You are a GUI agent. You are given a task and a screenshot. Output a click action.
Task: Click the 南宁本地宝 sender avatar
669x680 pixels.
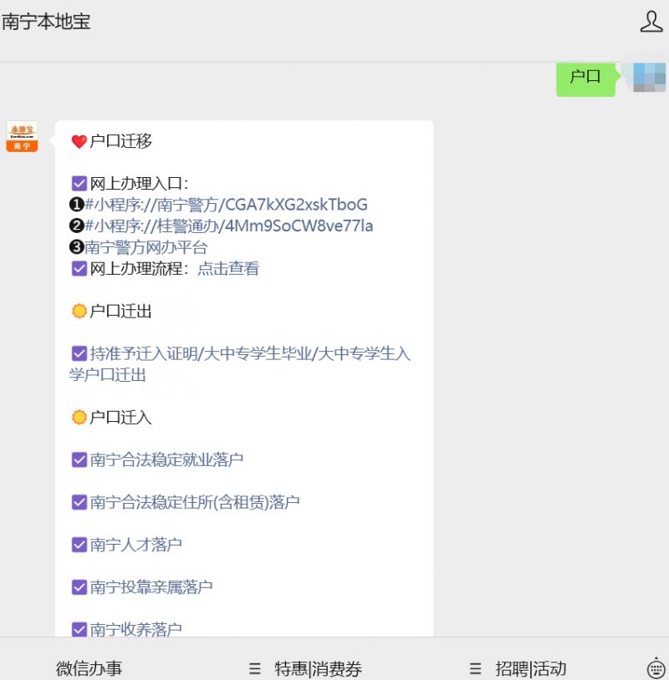point(22,137)
